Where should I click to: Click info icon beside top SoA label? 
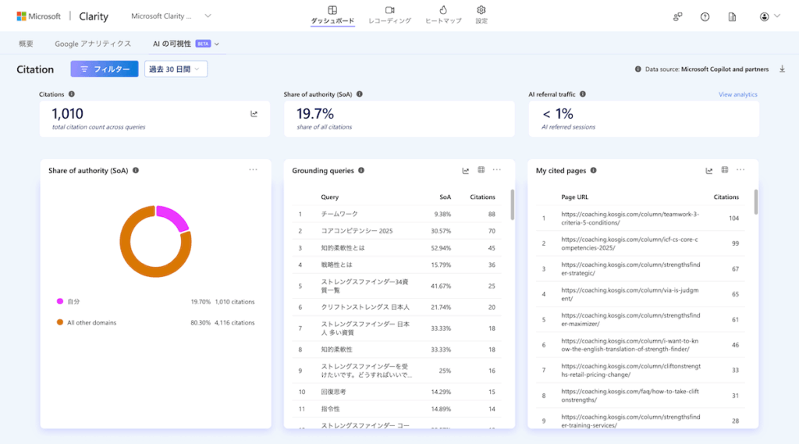(359, 94)
